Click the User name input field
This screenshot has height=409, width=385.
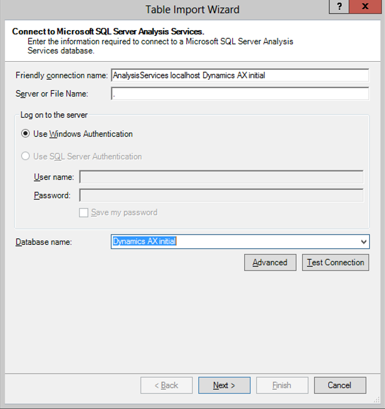[221, 177]
